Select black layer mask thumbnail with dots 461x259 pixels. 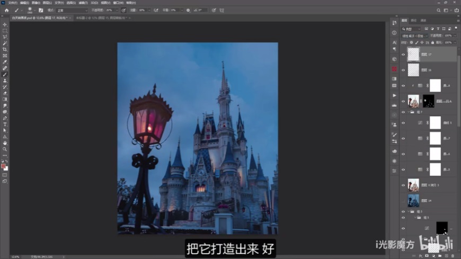tap(428, 101)
